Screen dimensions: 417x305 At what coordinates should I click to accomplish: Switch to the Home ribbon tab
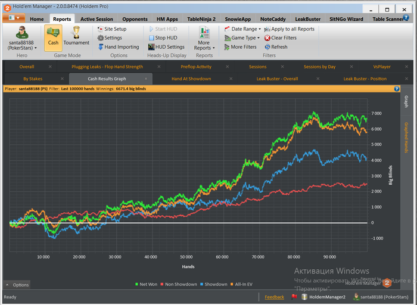coord(37,19)
